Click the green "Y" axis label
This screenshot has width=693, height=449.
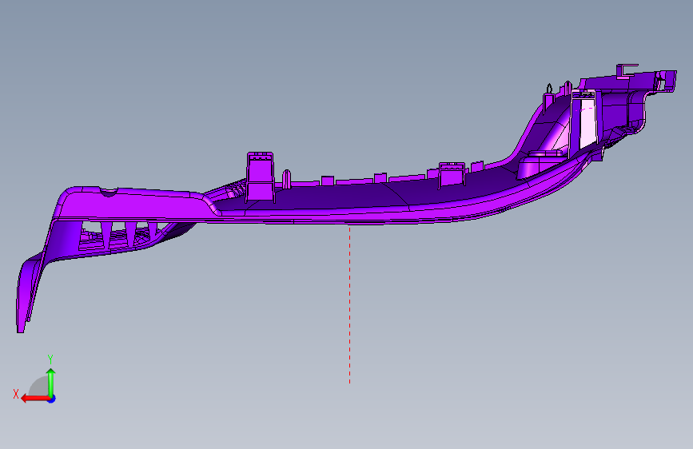click(x=50, y=360)
